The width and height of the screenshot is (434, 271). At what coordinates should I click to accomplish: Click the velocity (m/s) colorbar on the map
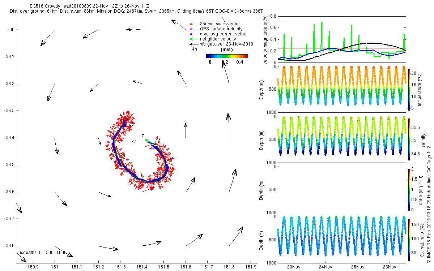(x=227, y=56)
